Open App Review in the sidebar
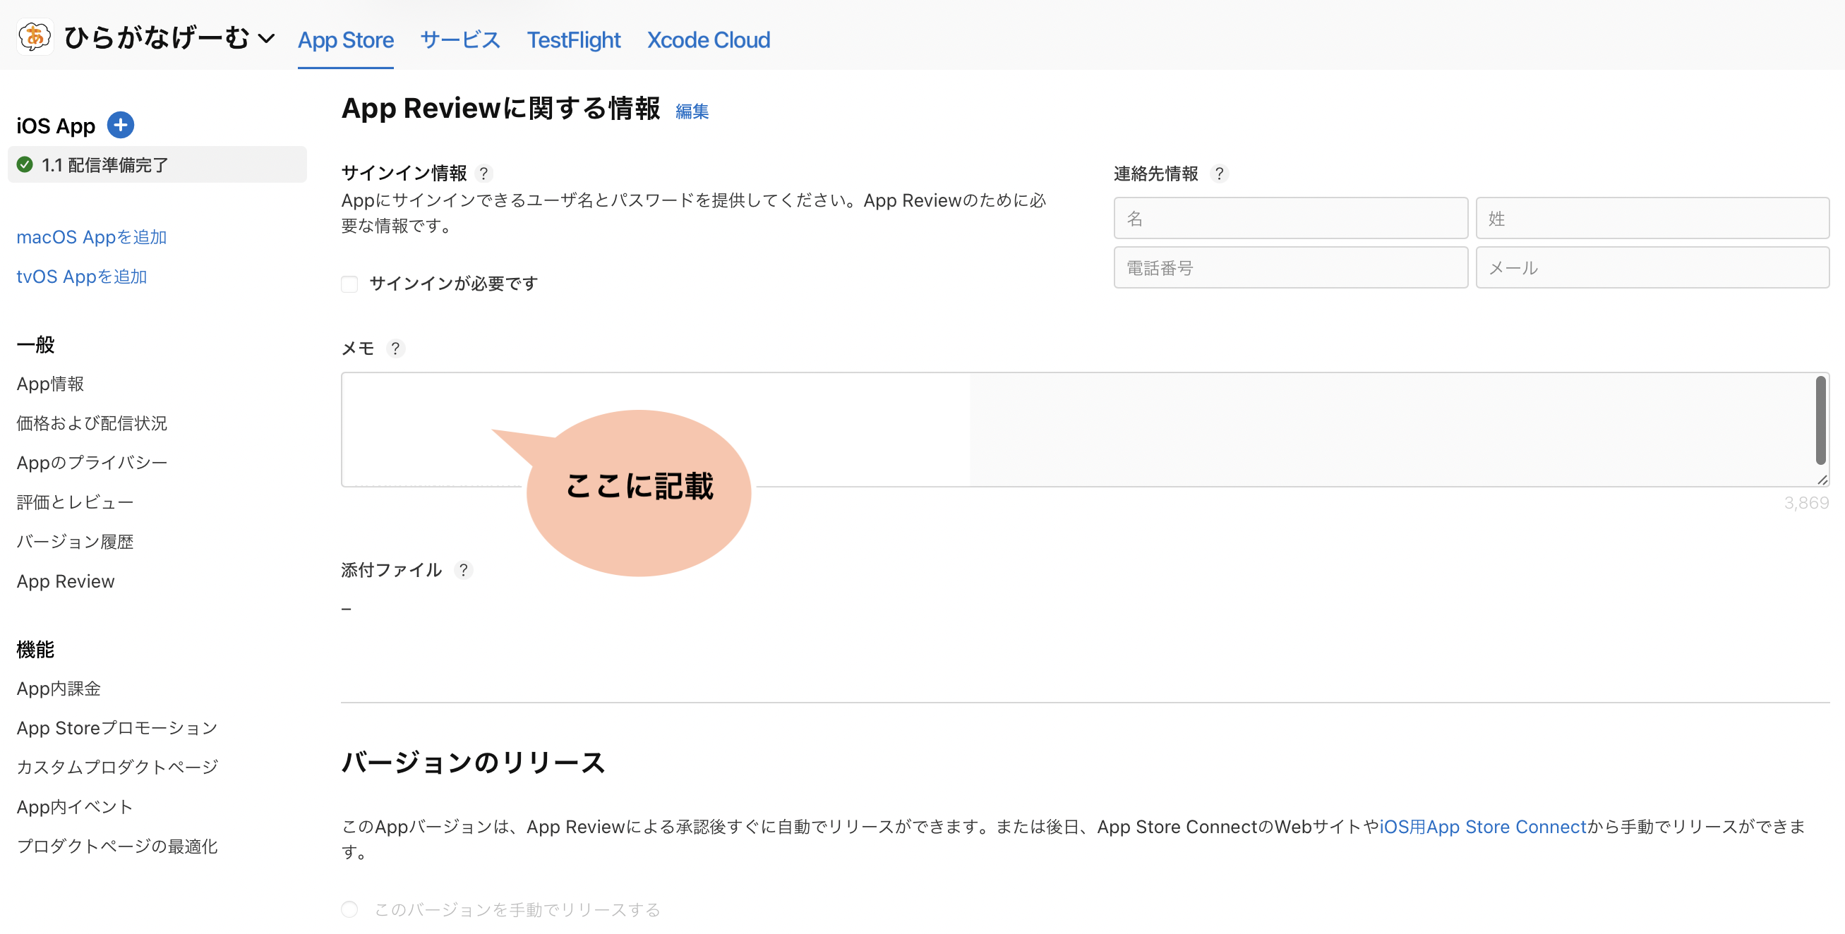 [x=66, y=581]
